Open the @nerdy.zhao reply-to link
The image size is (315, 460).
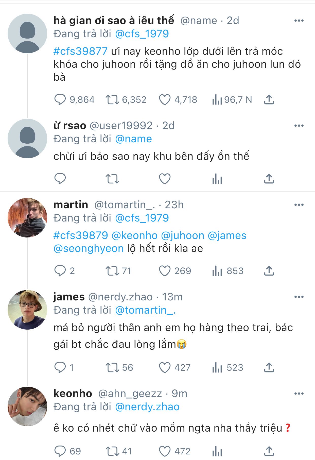click(147, 407)
